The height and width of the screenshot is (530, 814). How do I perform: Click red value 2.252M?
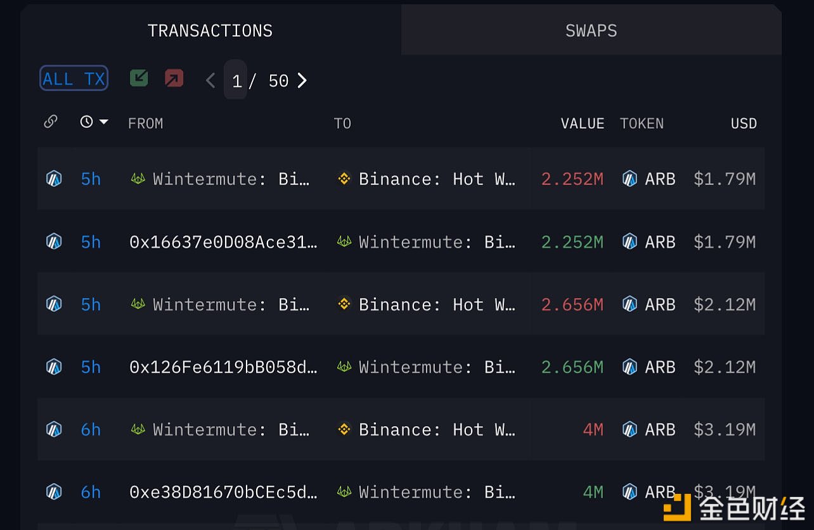[x=572, y=179]
